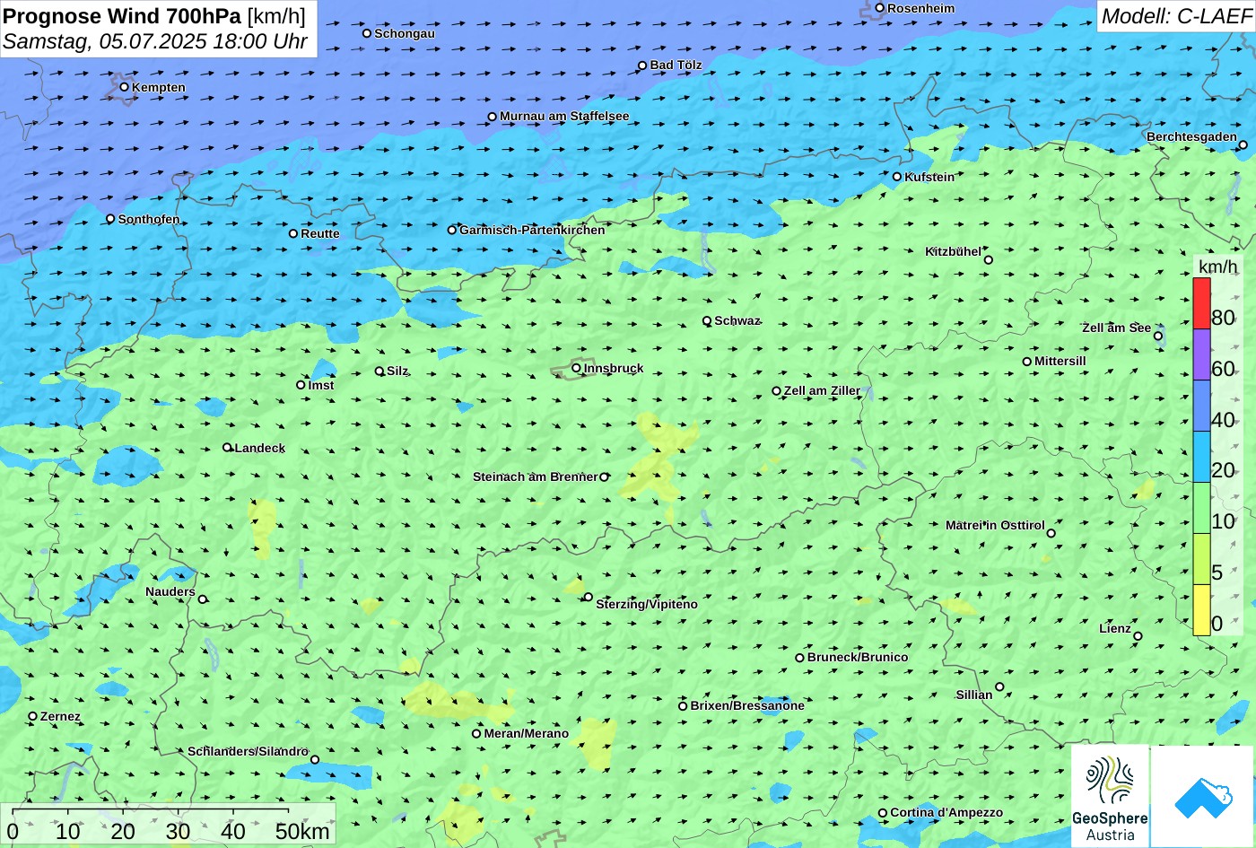Click the Berchtesgaden location dot

coord(1243,144)
